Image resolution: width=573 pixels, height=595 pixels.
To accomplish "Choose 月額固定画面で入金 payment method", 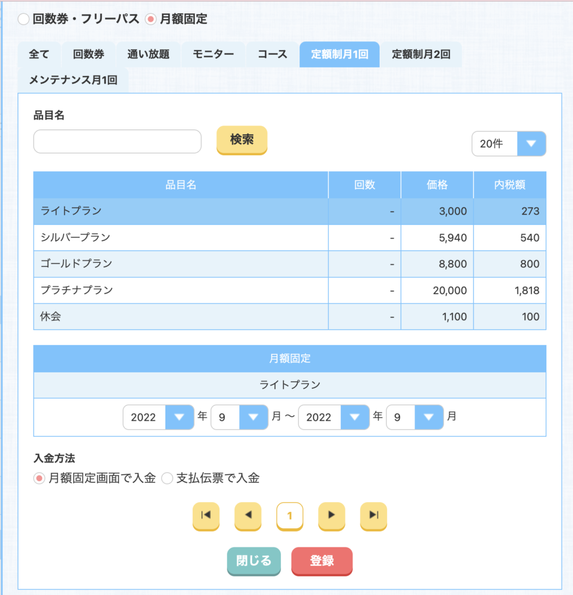I will point(39,479).
